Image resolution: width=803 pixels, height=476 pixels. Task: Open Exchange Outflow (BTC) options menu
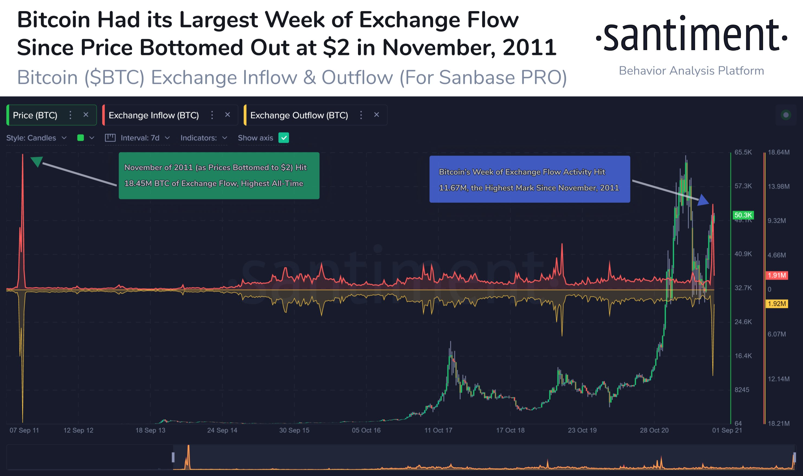(361, 115)
